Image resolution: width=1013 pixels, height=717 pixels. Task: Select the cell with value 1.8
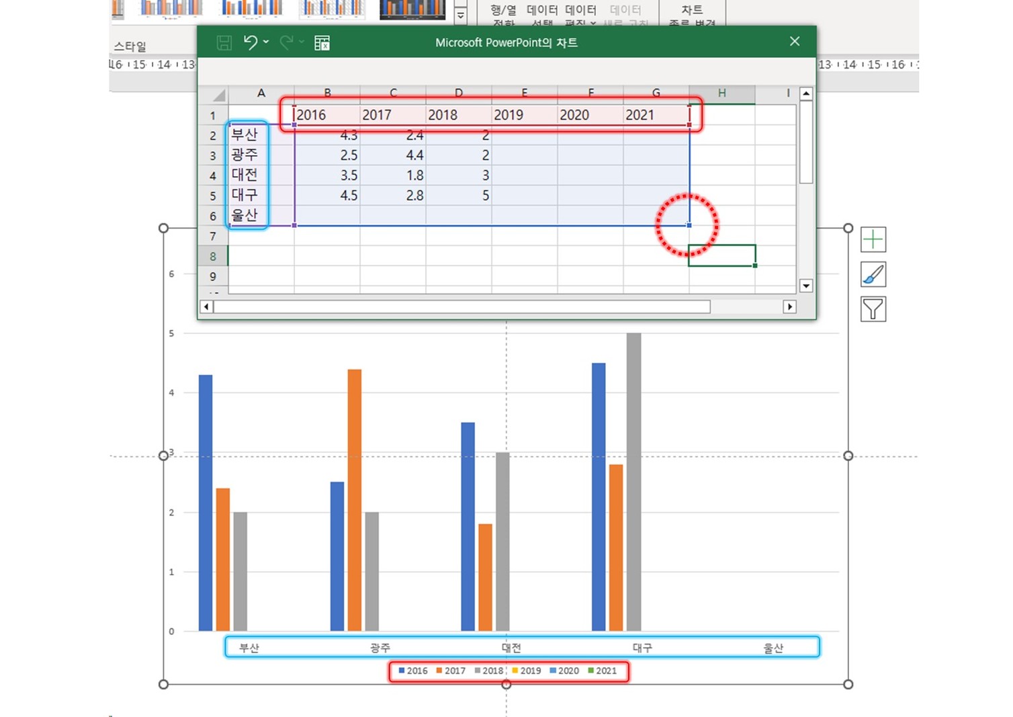click(393, 175)
